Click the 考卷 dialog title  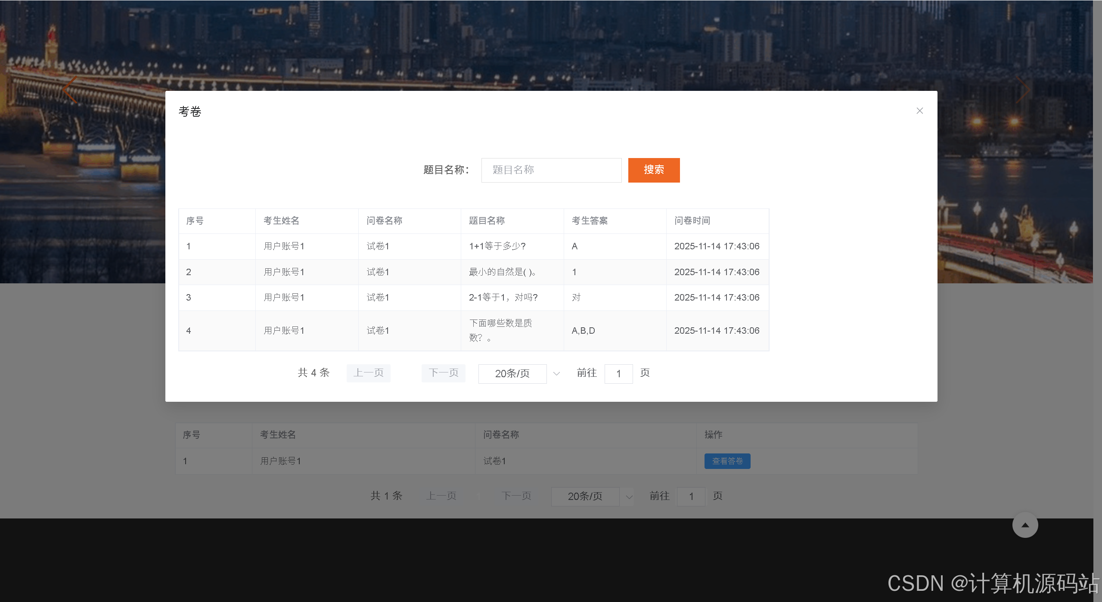[190, 112]
